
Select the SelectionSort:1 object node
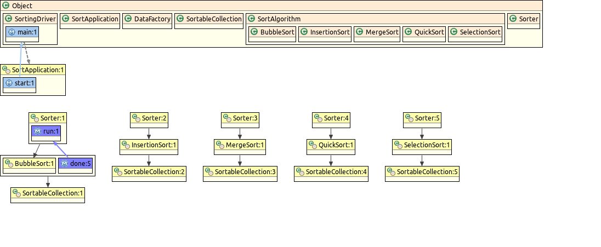[422, 146]
